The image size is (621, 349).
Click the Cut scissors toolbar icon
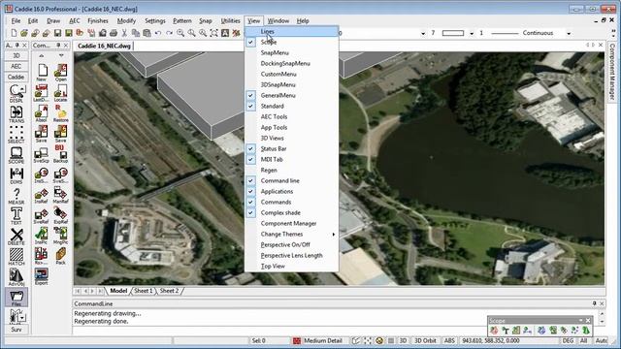click(x=124, y=33)
